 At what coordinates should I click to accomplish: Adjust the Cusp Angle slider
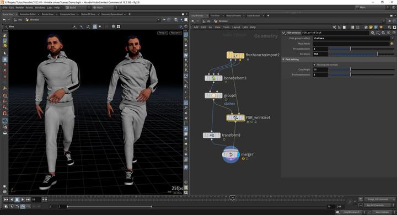pyautogui.click(x=361, y=69)
